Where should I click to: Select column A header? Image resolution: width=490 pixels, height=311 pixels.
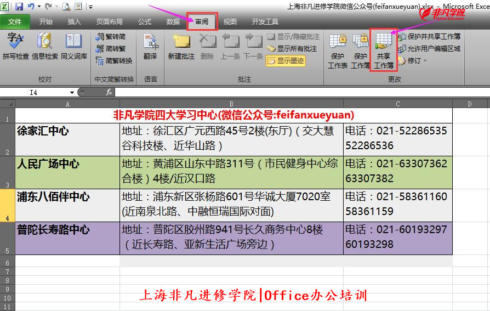67,104
